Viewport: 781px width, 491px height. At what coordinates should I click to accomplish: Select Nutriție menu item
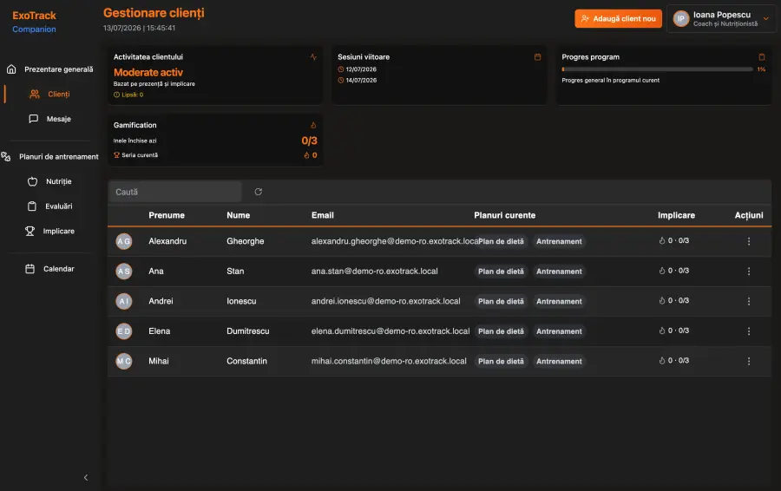point(59,181)
